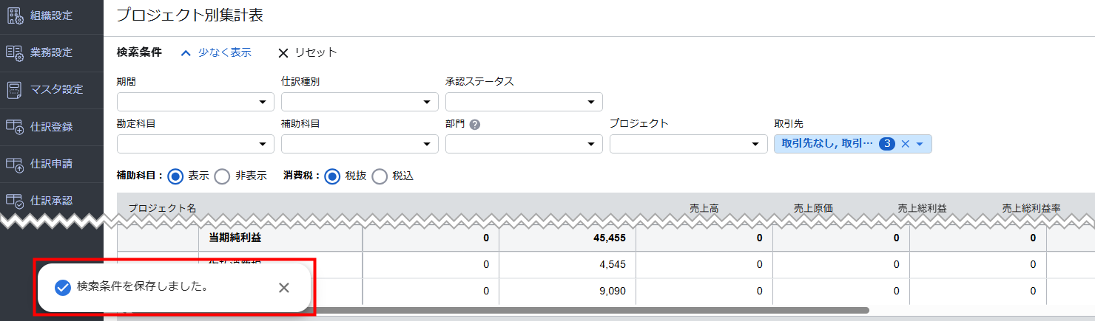Click the 仕訳承認 sidebar icon

15,201
